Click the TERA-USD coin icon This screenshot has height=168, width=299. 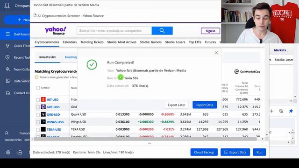click(x=43, y=129)
